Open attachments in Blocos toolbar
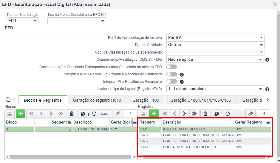Screen dimensions: 280x163 click(118, 114)
